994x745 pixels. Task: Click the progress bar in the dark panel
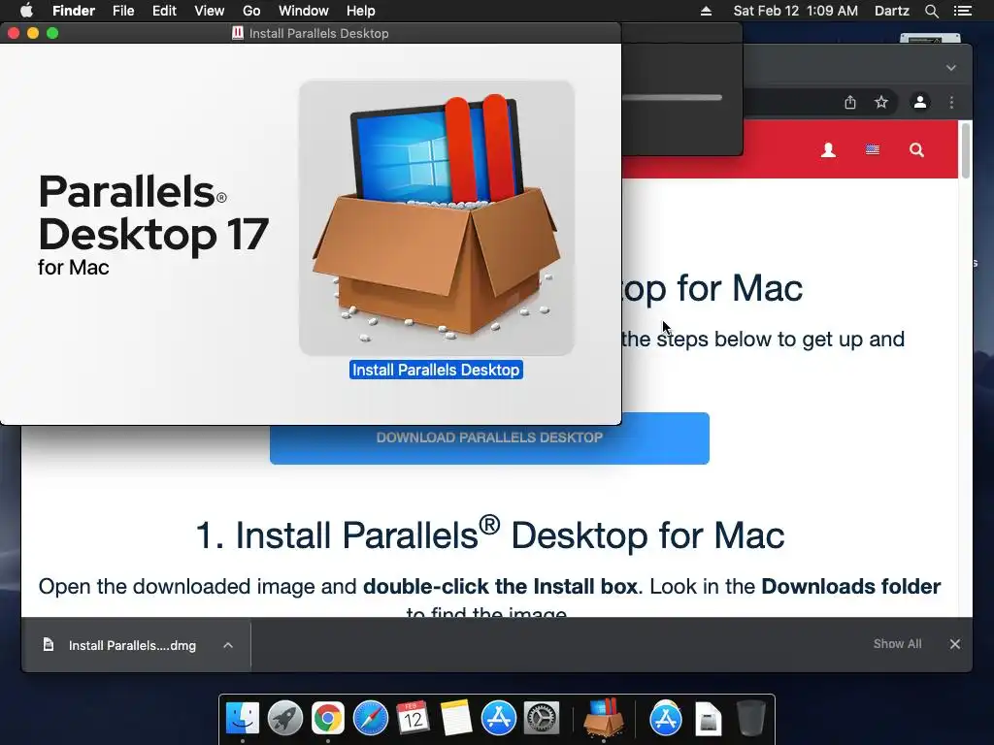(672, 98)
